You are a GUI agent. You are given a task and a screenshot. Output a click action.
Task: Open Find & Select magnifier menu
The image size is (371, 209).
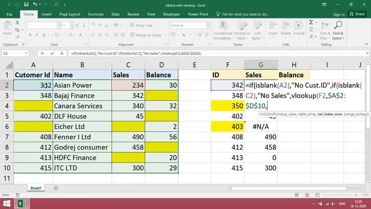coord(338,31)
